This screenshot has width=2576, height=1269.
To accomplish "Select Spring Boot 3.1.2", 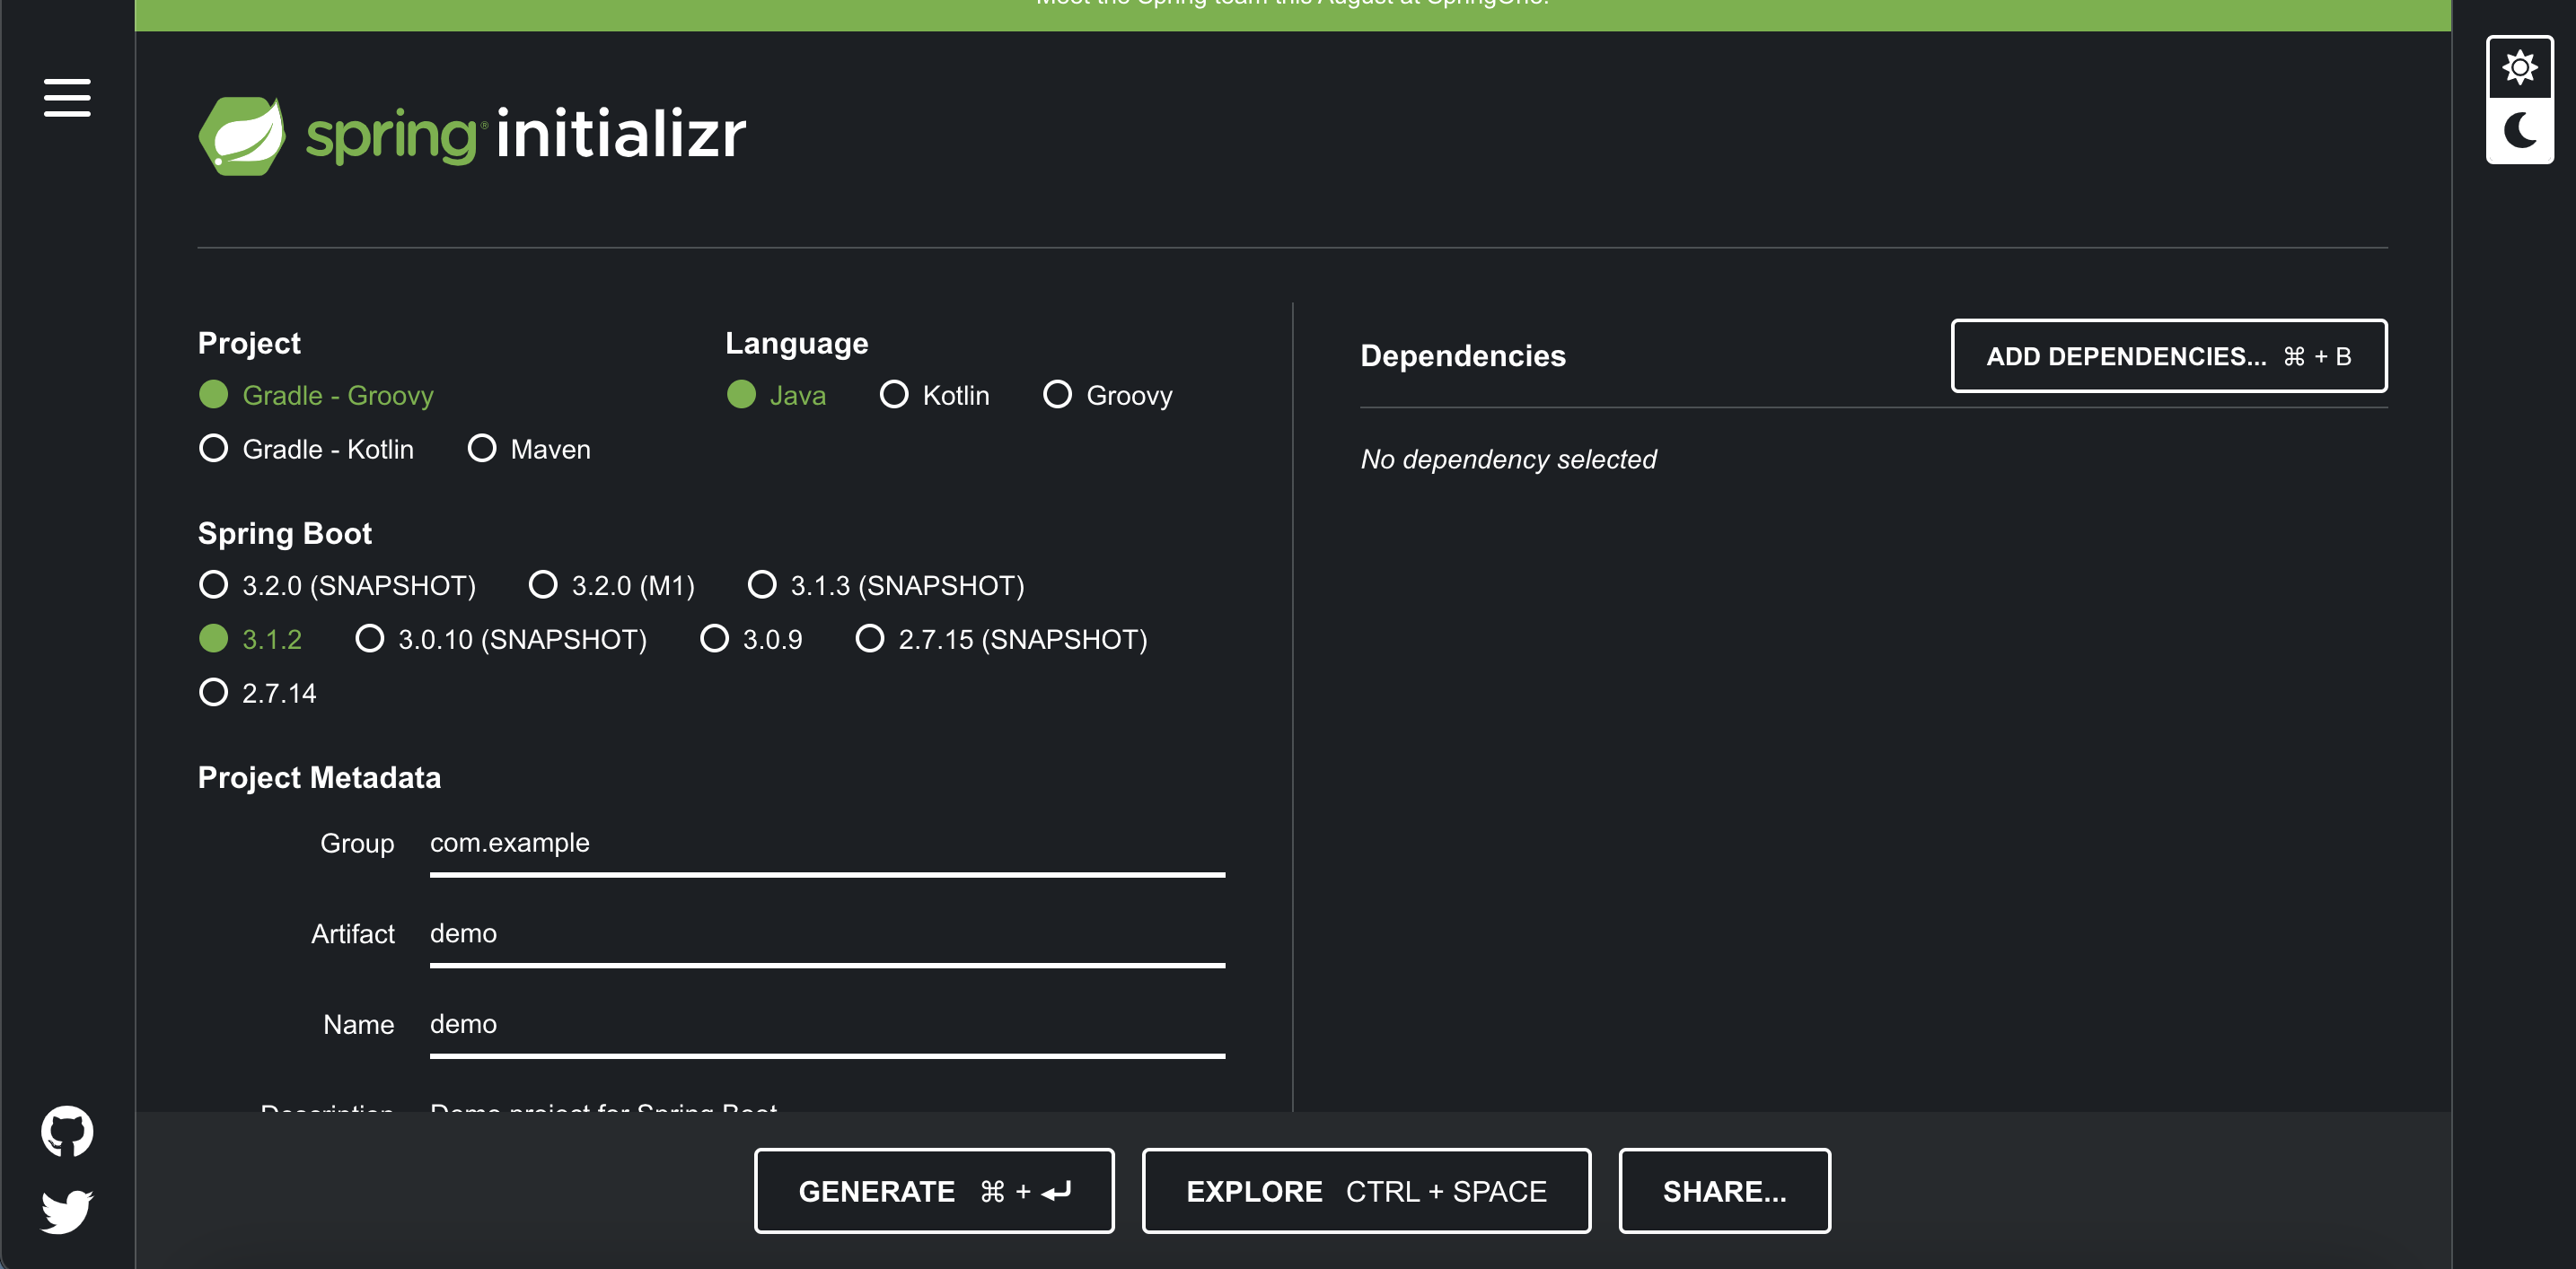I will tap(250, 638).
